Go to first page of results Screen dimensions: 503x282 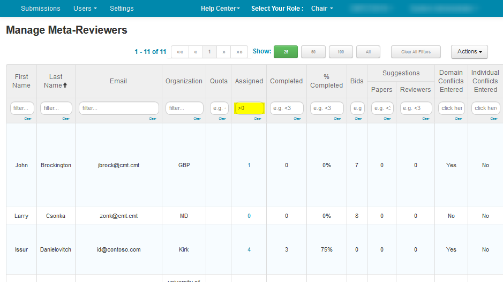[x=180, y=52]
